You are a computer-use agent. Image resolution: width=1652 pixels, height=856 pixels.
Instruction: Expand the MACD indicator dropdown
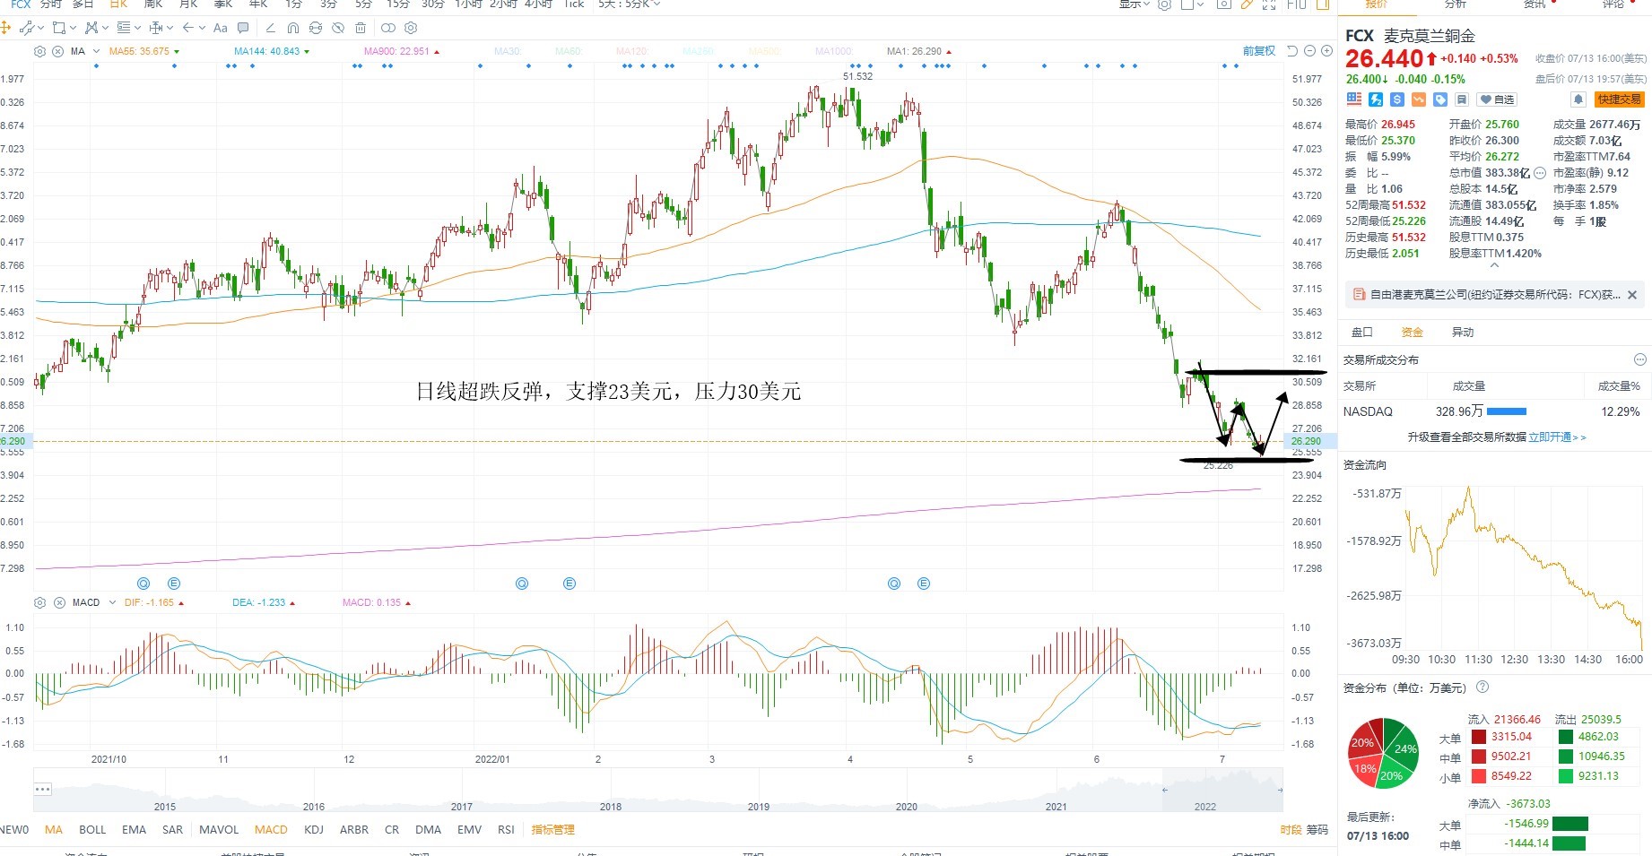112,602
